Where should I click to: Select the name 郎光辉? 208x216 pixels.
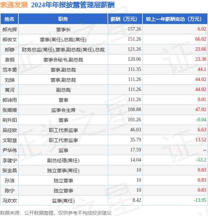coord(10,30)
